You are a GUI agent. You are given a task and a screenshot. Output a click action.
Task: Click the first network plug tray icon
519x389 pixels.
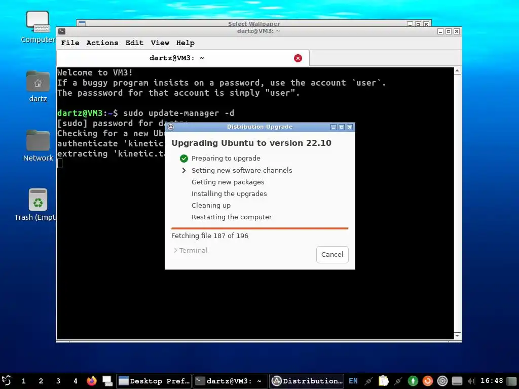point(368,381)
